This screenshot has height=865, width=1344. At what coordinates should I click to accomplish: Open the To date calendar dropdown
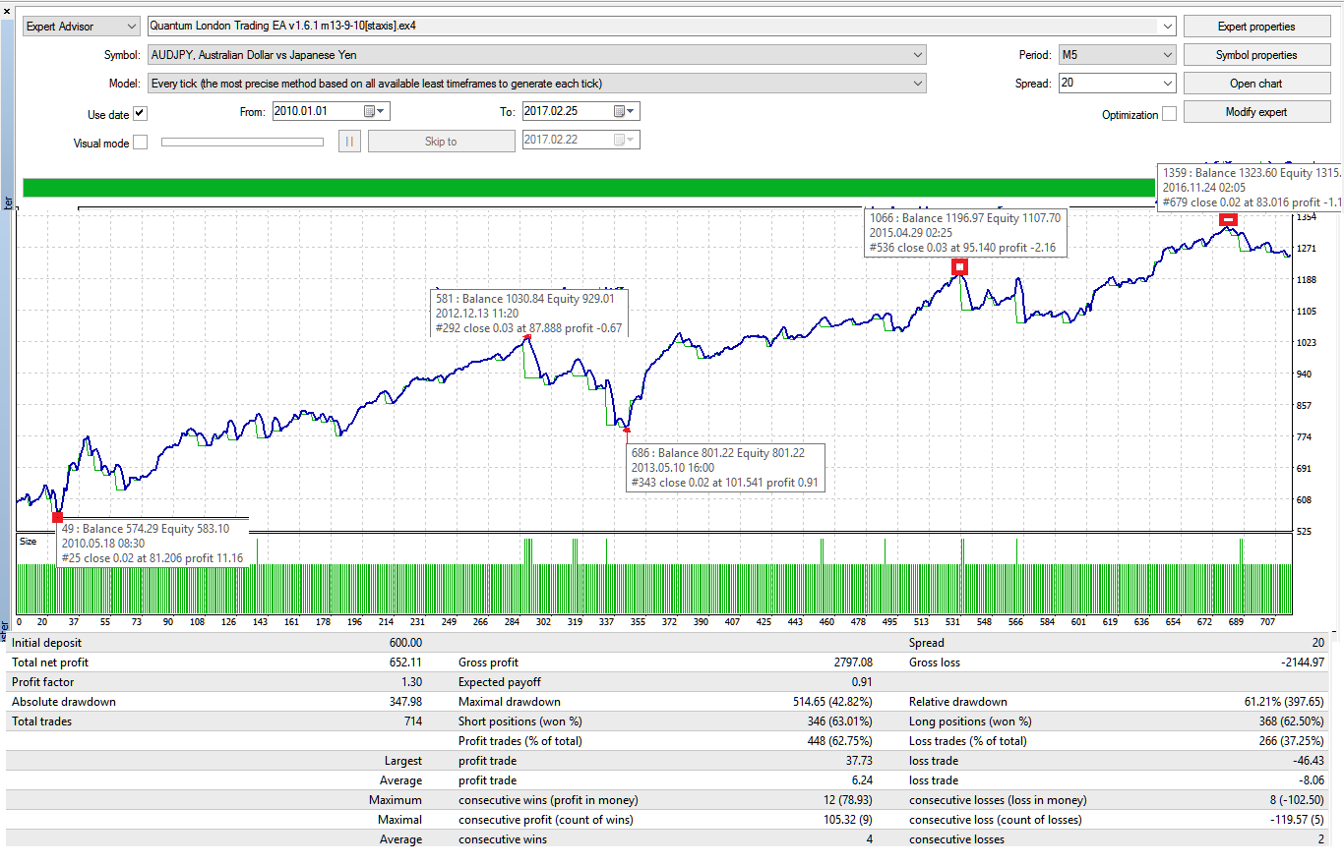[x=626, y=112]
